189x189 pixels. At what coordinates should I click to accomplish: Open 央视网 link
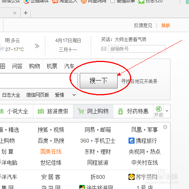tap(136, 152)
